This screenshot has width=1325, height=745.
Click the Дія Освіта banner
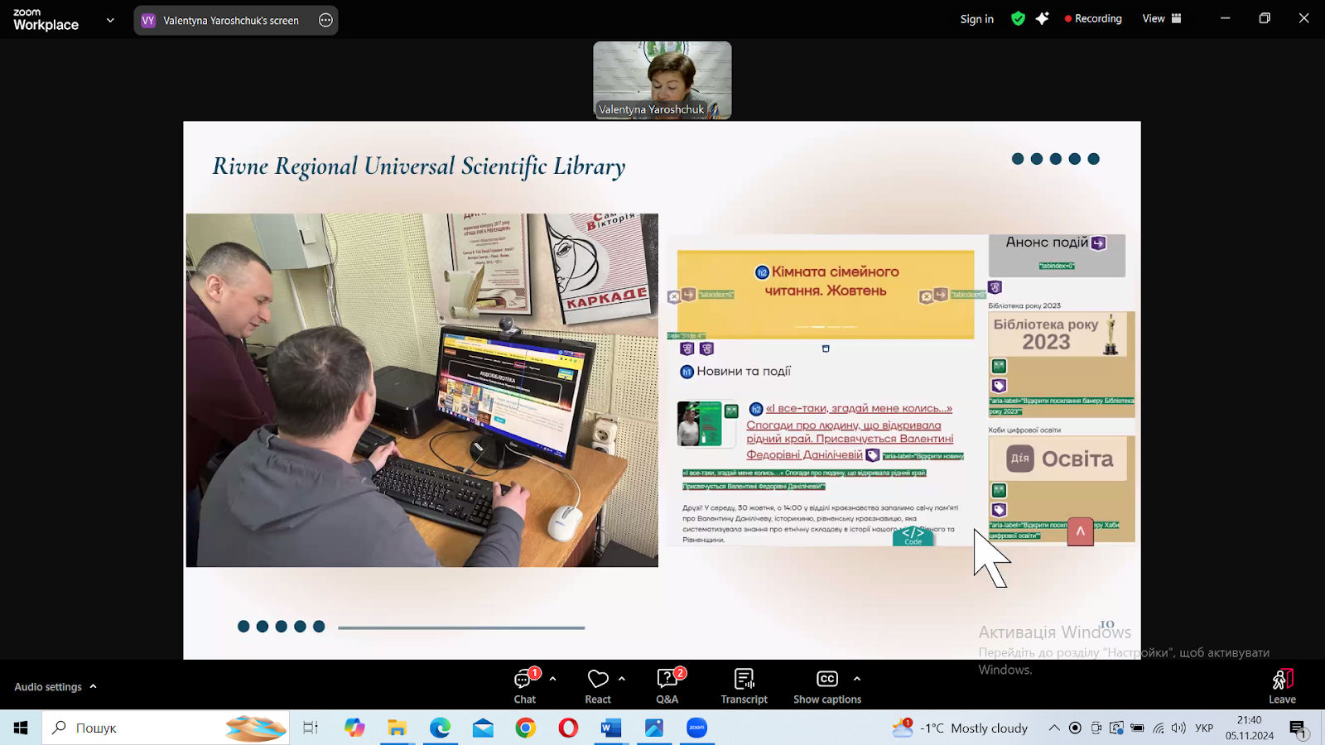[x=1059, y=459]
